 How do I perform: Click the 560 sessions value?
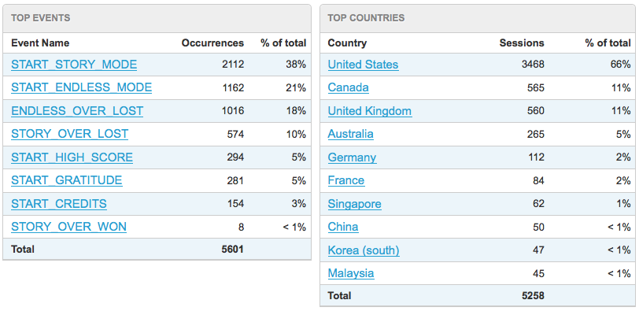[x=535, y=111]
